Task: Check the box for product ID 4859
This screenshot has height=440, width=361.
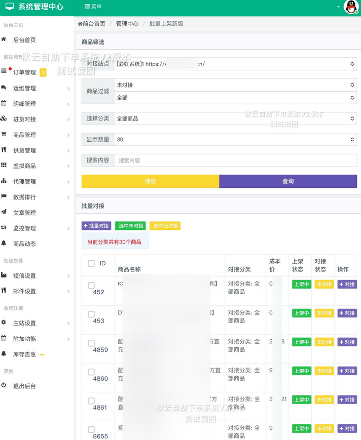Action: click(91, 343)
